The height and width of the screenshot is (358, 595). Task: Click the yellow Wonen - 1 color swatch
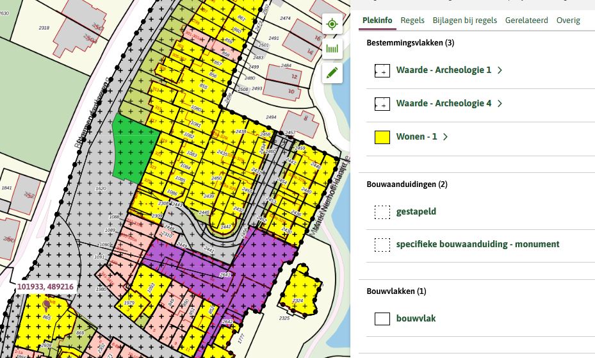382,137
